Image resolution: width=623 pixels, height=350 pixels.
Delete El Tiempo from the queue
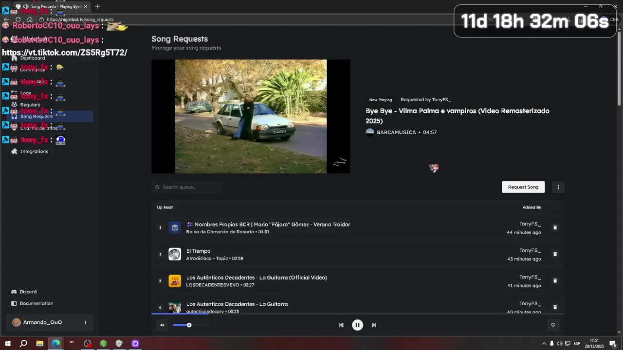coord(555,254)
